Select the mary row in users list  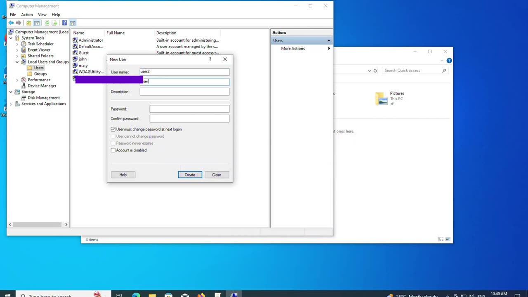pyautogui.click(x=83, y=66)
